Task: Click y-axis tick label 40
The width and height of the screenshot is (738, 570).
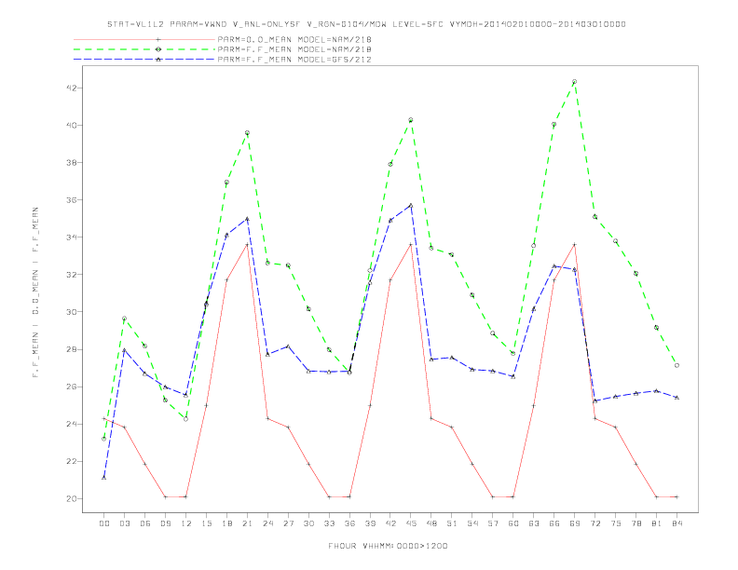Action: 72,125
